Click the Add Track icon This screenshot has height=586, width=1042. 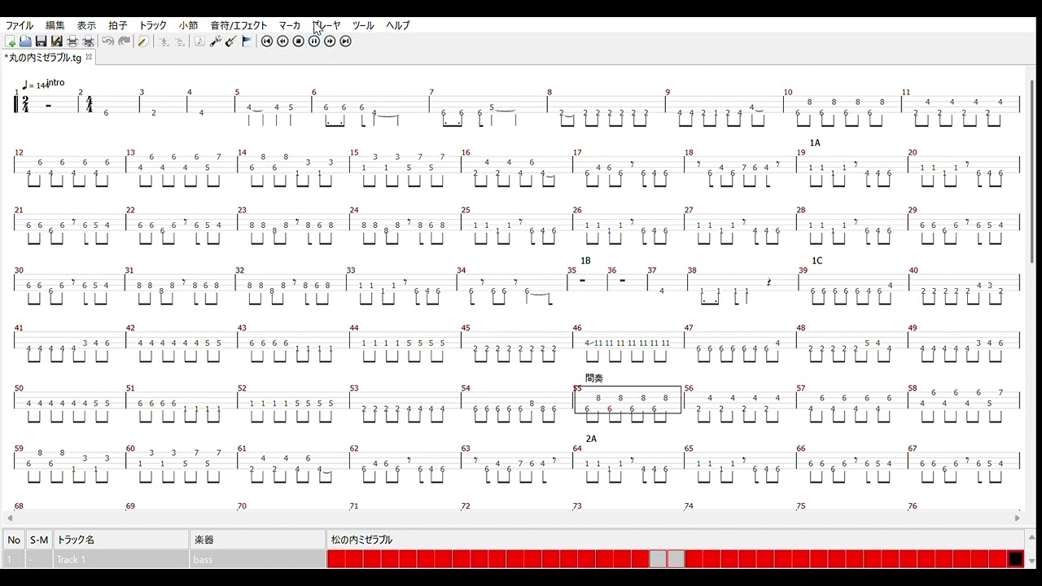click(x=164, y=42)
